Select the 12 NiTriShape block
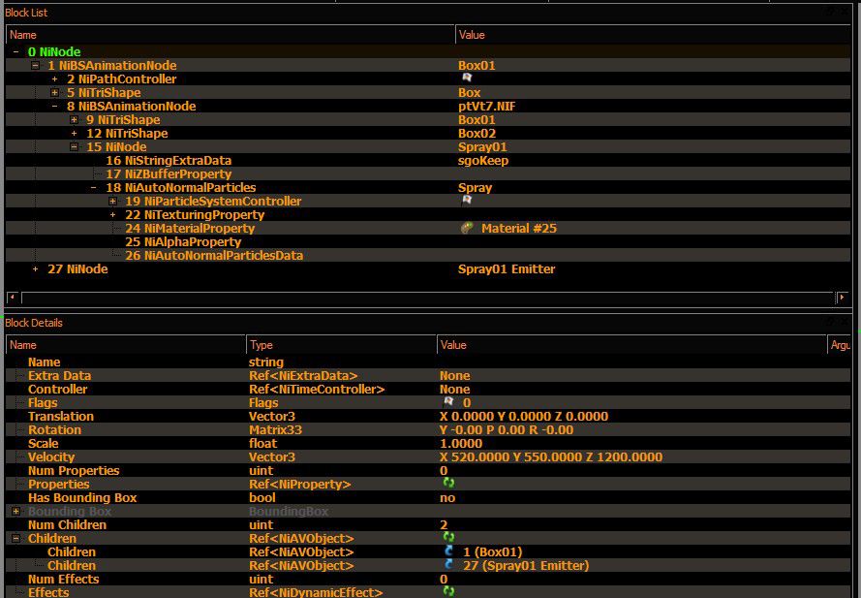Screen dimensions: 861x598 [127, 133]
